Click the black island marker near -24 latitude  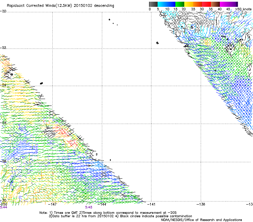41,83
